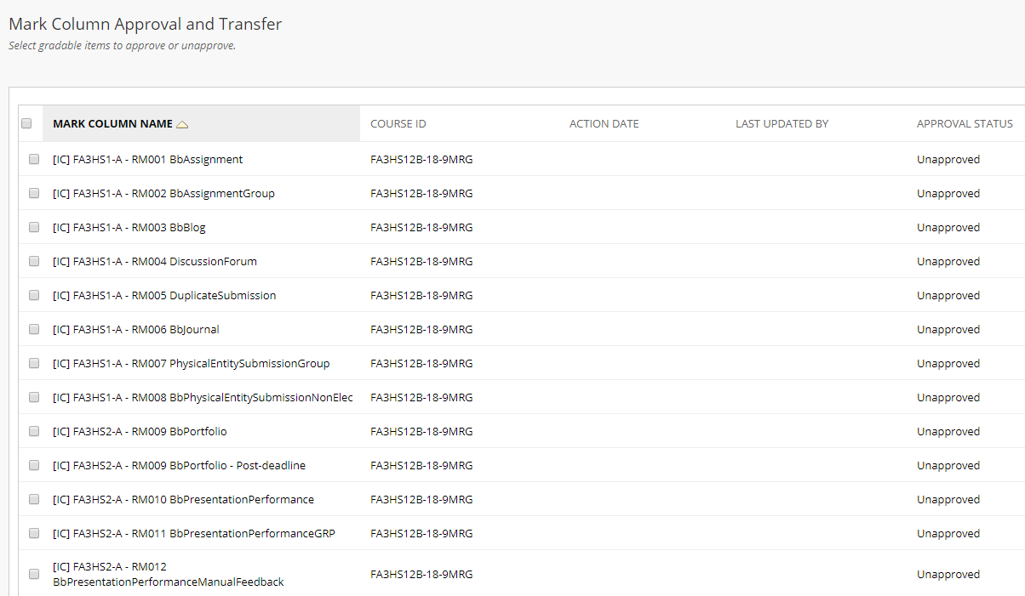
Task: Enable checkbox for RM009 BbPortfolio - Post-deadline
Action: click(x=34, y=465)
